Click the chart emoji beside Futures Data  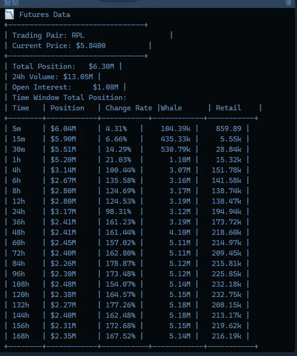point(9,14)
